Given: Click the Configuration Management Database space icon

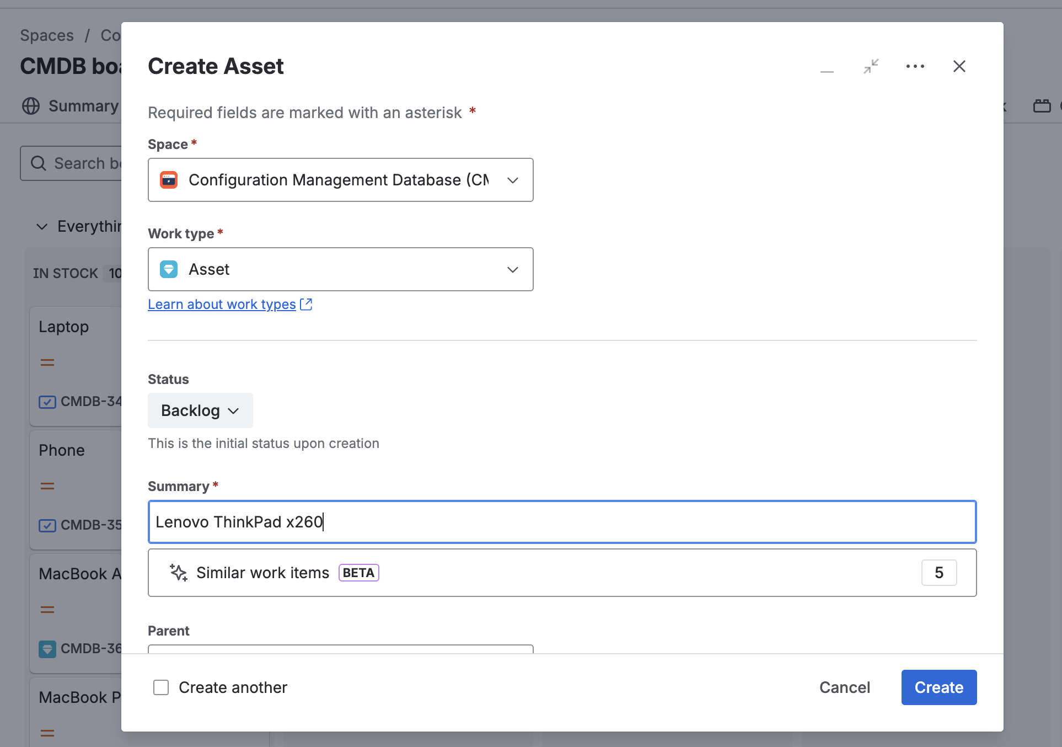Looking at the screenshot, I should (x=169, y=180).
